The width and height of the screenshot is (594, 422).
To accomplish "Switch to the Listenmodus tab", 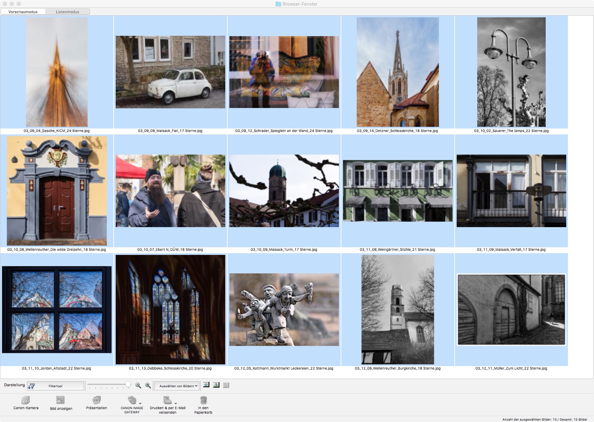I will coord(67,12).
